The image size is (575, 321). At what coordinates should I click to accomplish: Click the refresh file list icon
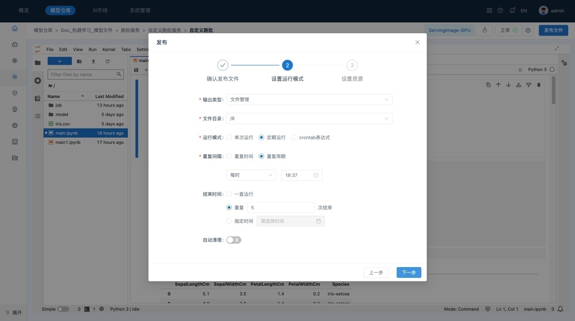[107, 61]
